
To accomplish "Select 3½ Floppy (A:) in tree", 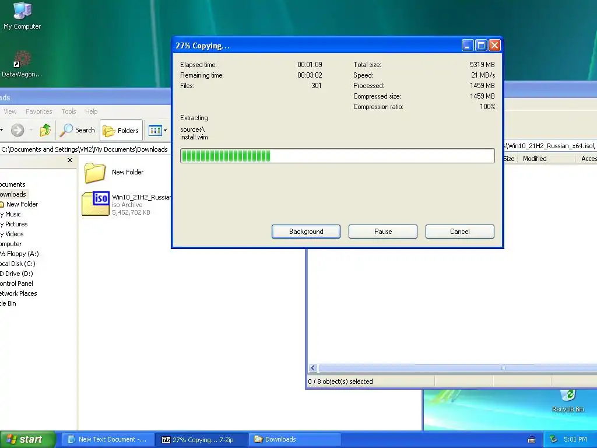I will tap(19, 254).
